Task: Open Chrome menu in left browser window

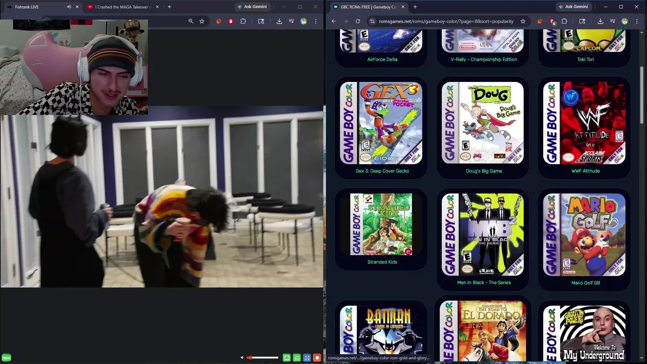Action: 315,21
